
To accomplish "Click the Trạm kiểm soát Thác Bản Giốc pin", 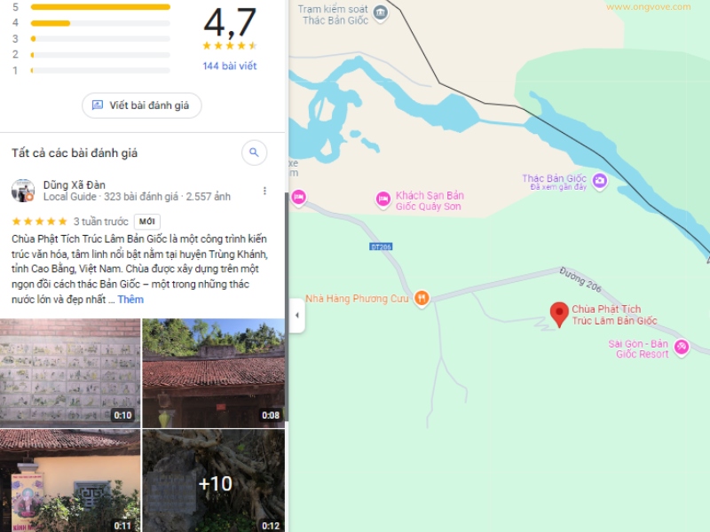I will [381, 13].
